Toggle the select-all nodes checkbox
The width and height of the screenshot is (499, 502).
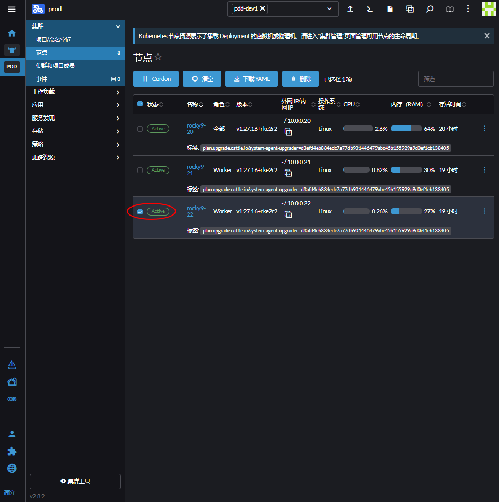(140, 104)
